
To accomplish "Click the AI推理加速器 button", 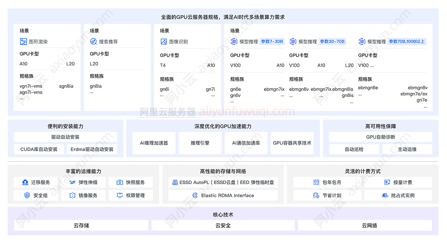I will tap(154, 143).
